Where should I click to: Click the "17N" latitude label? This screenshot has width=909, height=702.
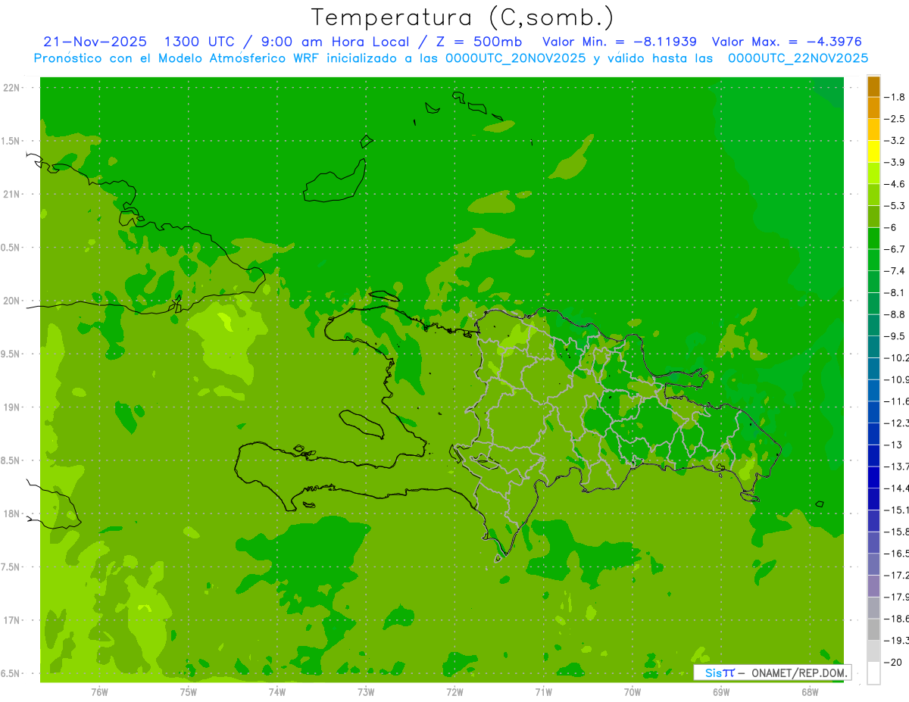coord(12,620)
